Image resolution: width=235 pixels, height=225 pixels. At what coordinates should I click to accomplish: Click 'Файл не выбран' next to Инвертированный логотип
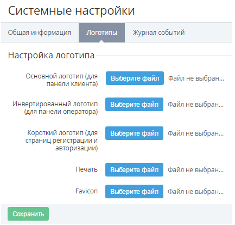(195, 105)
